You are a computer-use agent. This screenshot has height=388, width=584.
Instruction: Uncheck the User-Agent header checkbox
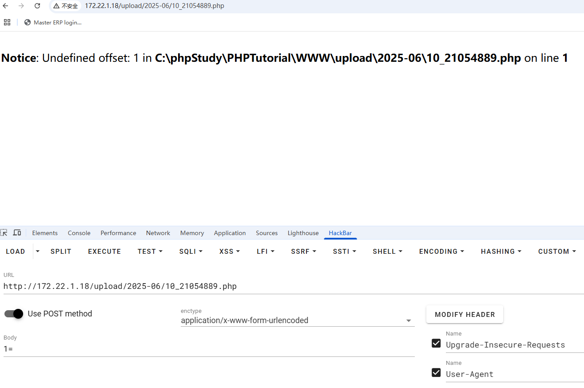coord(436,372)
